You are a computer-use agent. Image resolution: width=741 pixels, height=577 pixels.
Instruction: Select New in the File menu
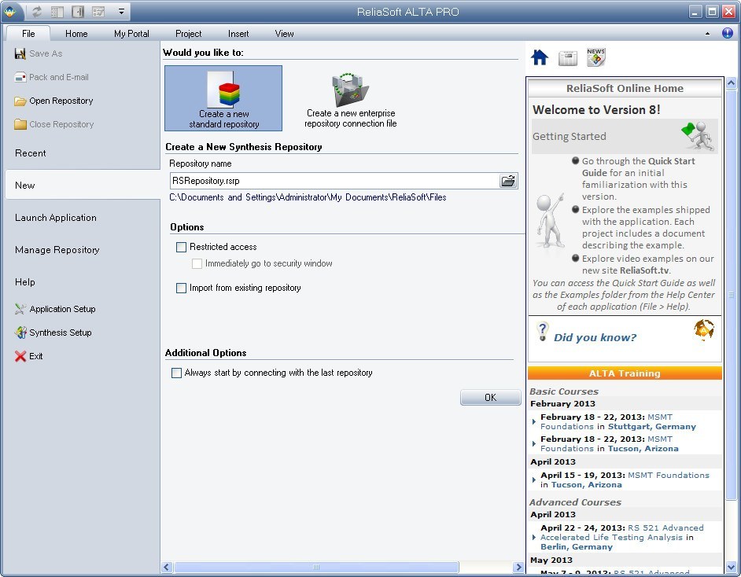point(83,185)
